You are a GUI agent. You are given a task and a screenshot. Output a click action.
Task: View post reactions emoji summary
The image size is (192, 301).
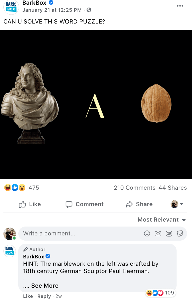[15, 188]
